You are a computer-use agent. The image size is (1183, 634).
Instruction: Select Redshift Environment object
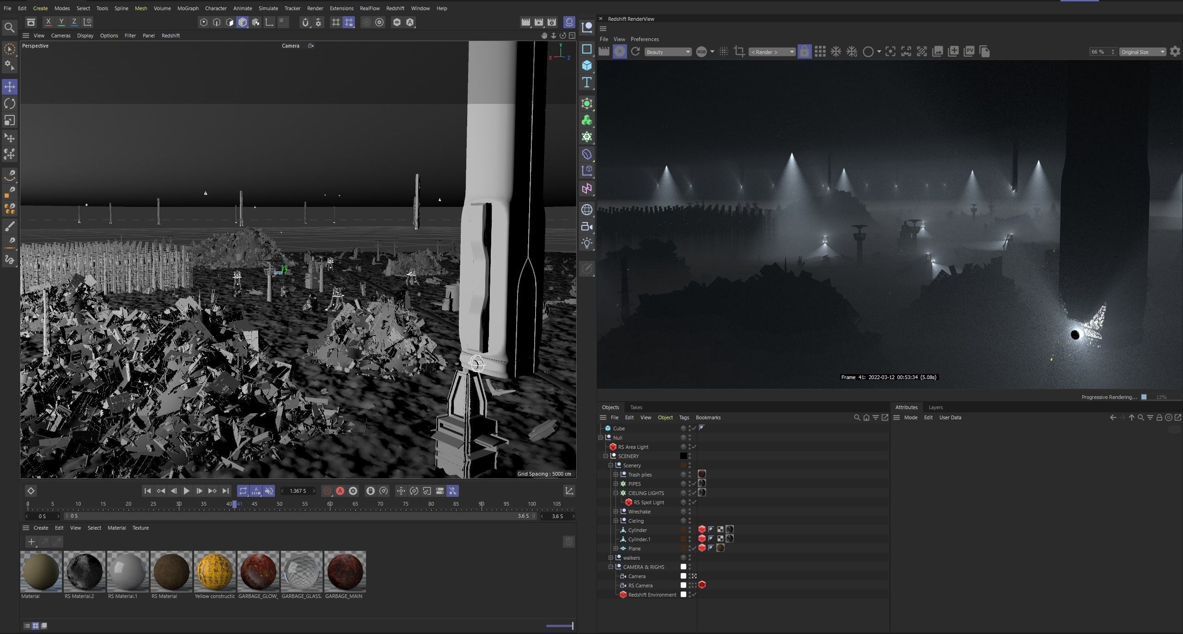coord(652,595)
